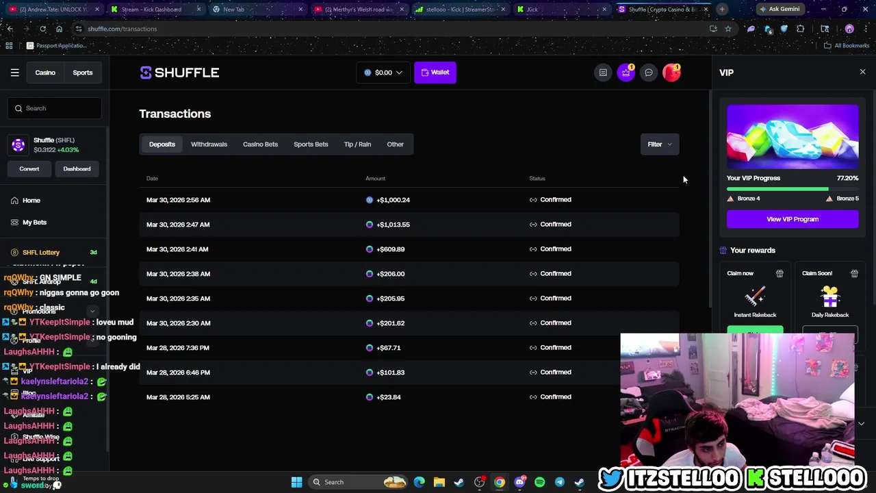
Task: Click the Status column header
Action: tap(537, 178)
